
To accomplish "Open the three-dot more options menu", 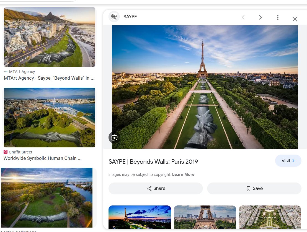I will 278,17.
